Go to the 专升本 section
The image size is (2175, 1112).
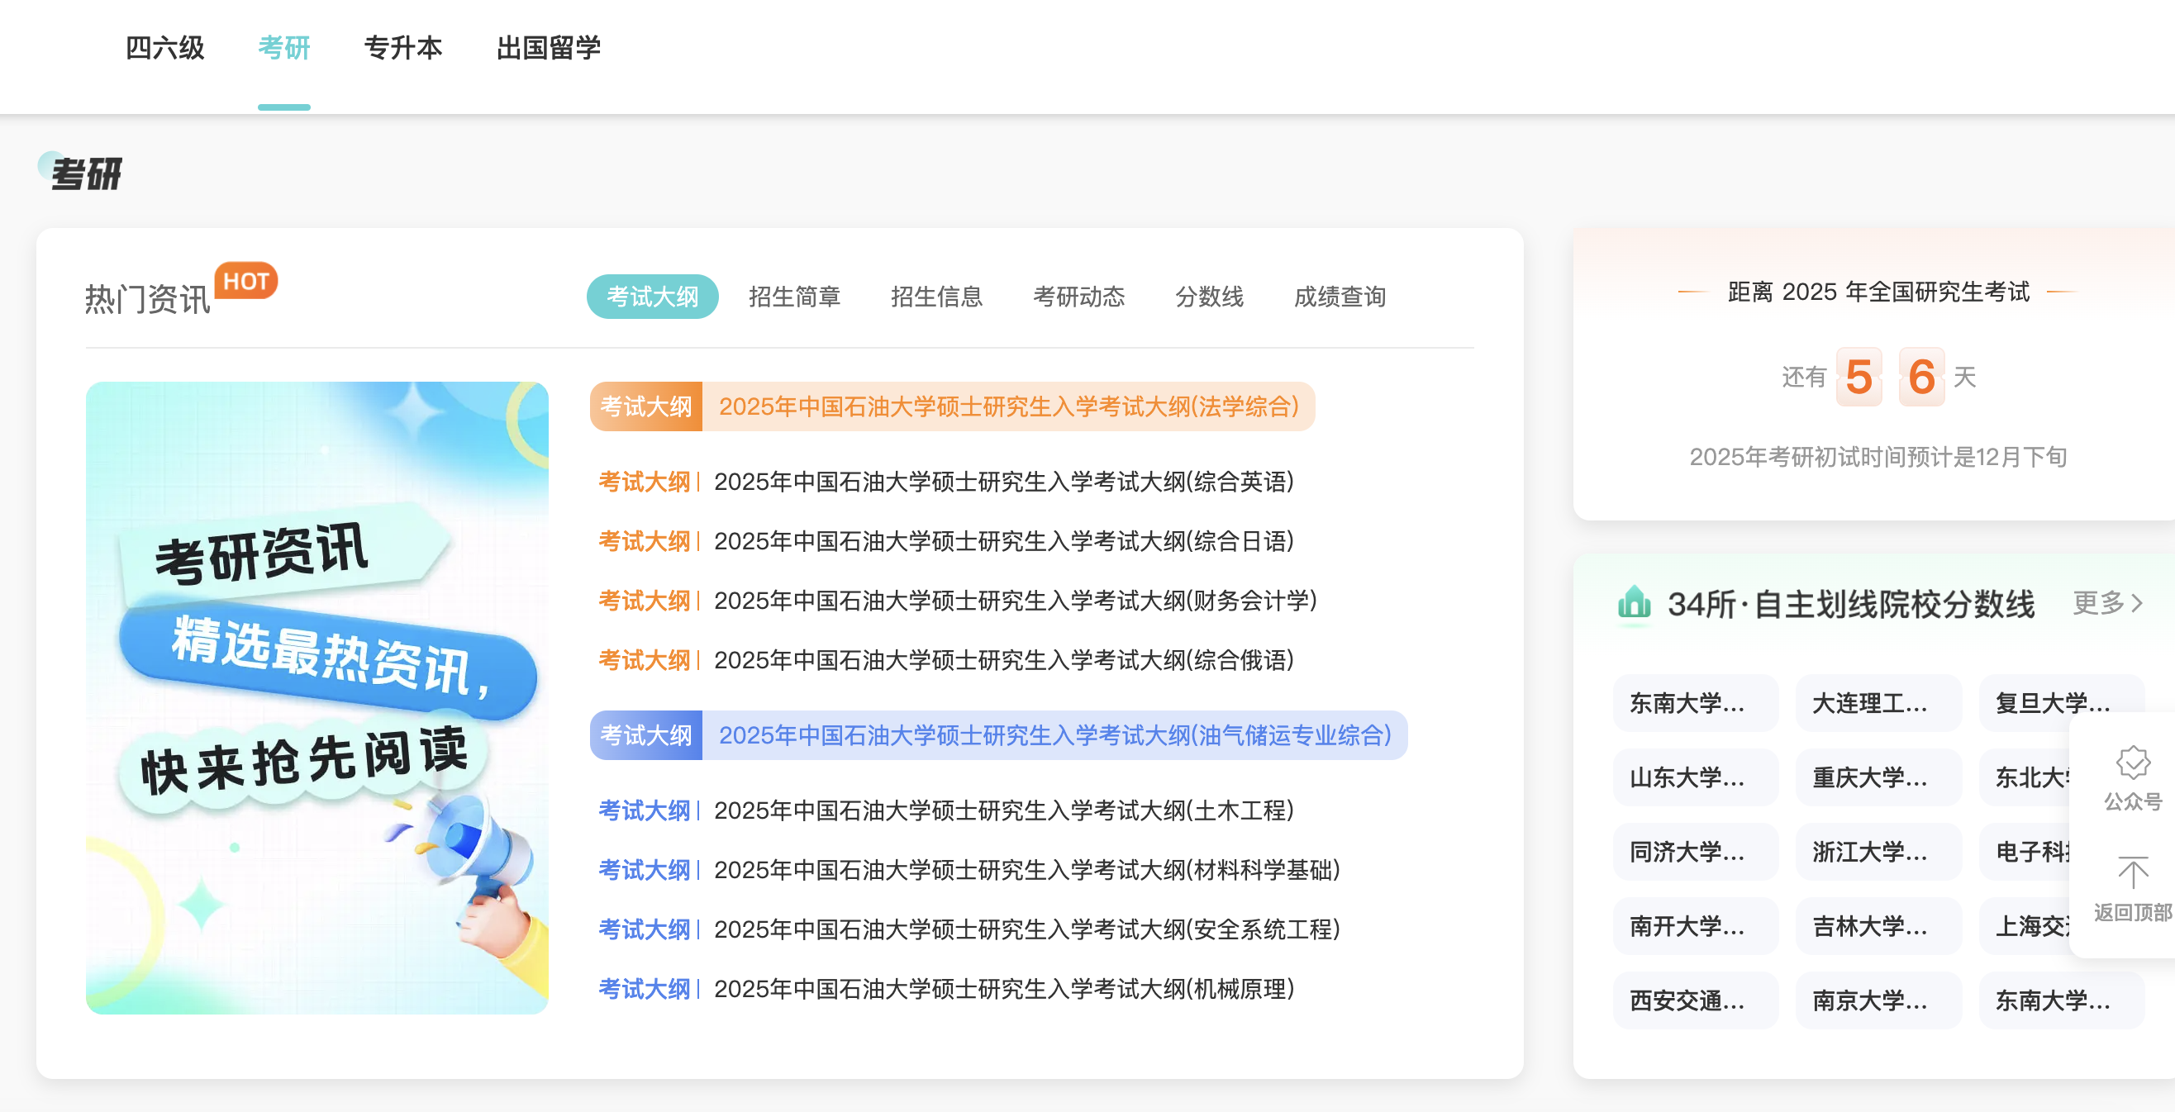(403, 47)
